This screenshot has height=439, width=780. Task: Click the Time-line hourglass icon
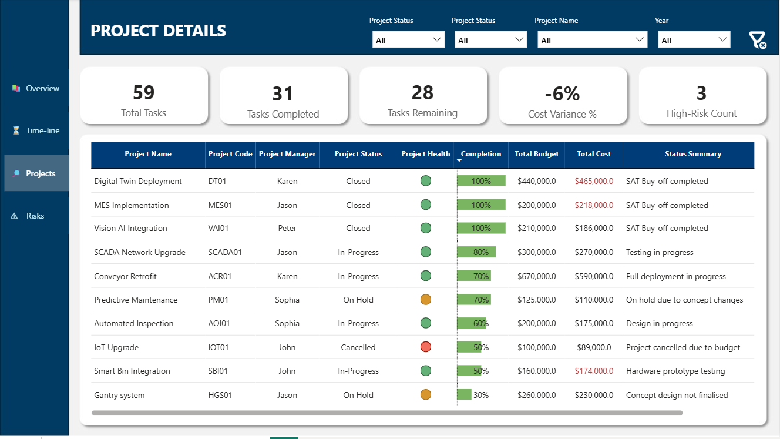16,130
